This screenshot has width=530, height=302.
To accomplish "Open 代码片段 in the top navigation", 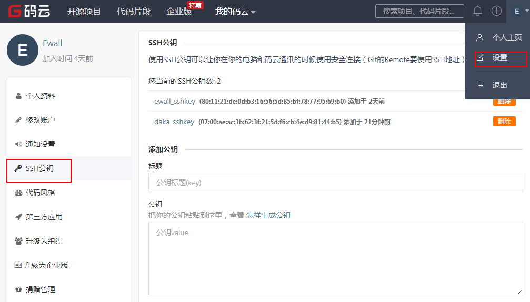I will click(x=134, y=12).
